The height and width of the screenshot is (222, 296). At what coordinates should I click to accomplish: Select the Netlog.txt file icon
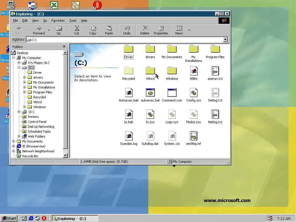pyautogui.click(x=215, y=114)
